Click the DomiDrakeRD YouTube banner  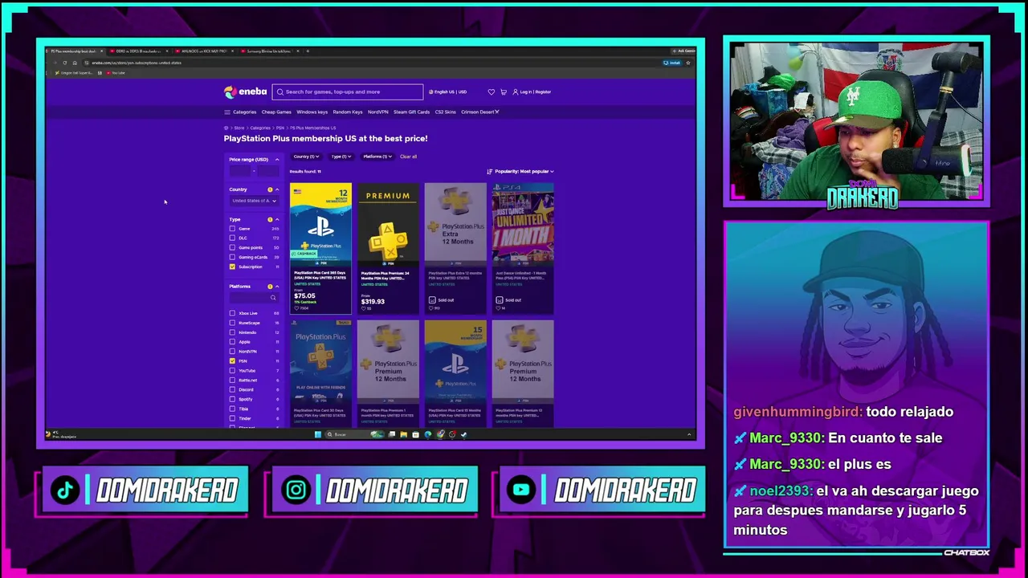[x=602, y=490]
